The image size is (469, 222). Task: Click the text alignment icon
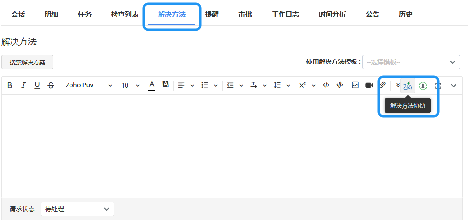tap(181, 85)
